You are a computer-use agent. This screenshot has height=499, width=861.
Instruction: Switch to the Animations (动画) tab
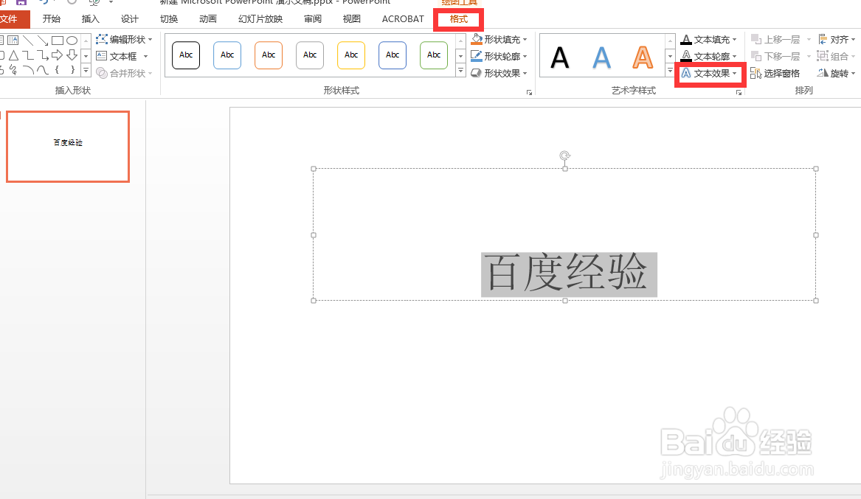pyautogui.click(x=207, y=19)
